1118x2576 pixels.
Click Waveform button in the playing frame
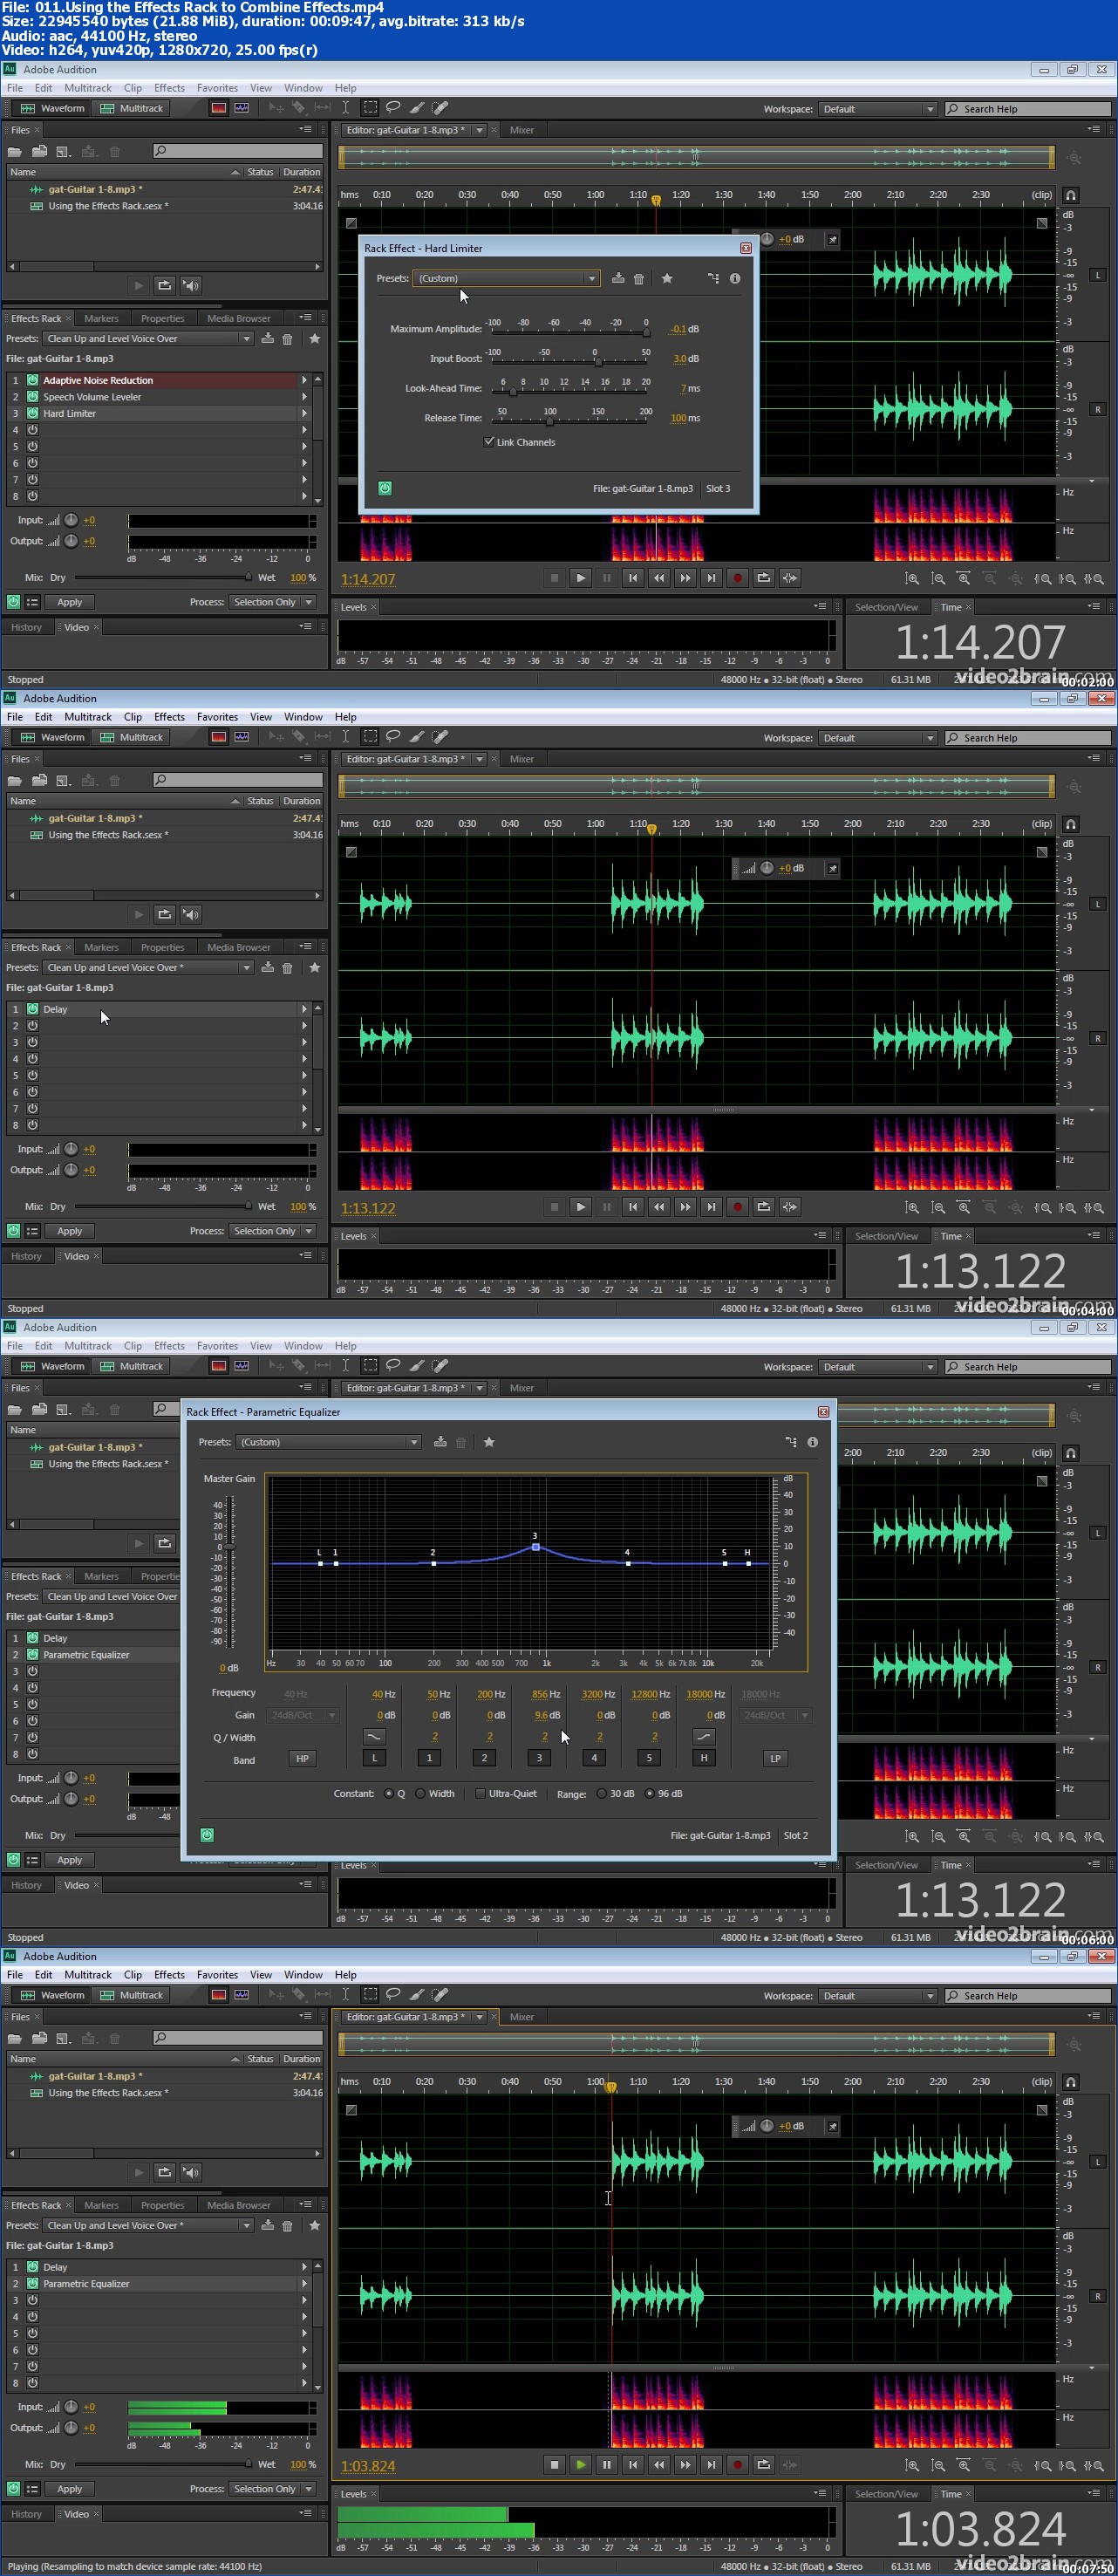tap(52, 1995)
